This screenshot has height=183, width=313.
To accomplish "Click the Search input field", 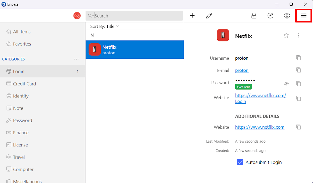I will 134,16.
